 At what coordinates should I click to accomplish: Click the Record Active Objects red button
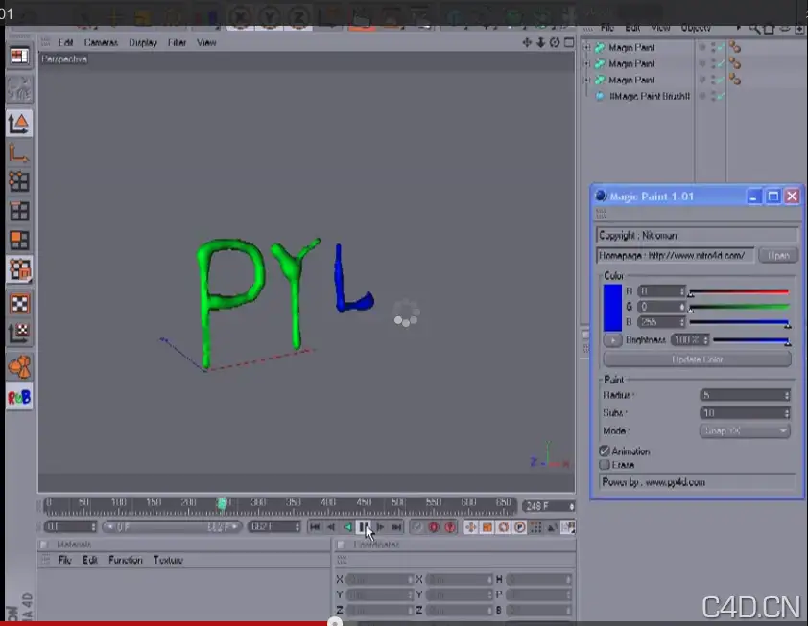click(x=434, y=527)
